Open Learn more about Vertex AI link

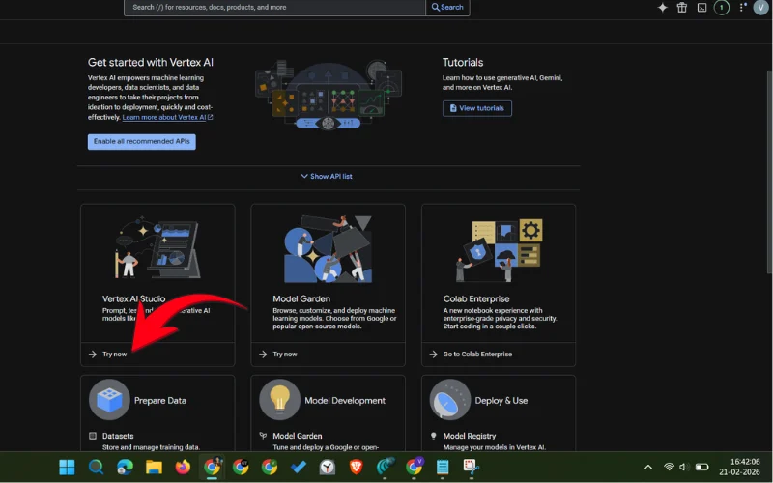coord(167,117)
